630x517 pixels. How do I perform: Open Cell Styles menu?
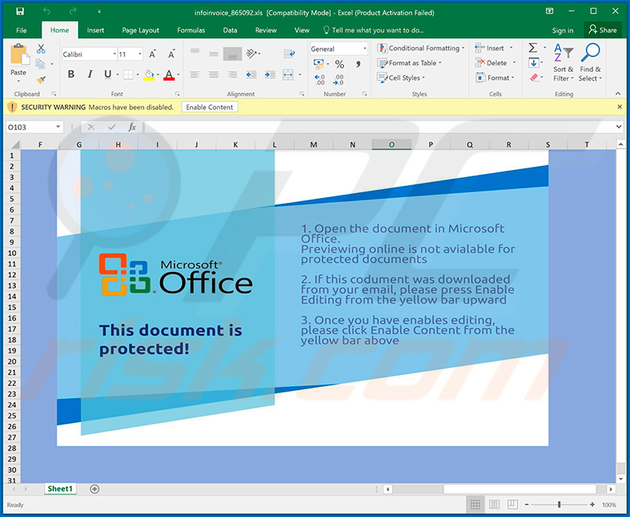(x=400, y=77)
